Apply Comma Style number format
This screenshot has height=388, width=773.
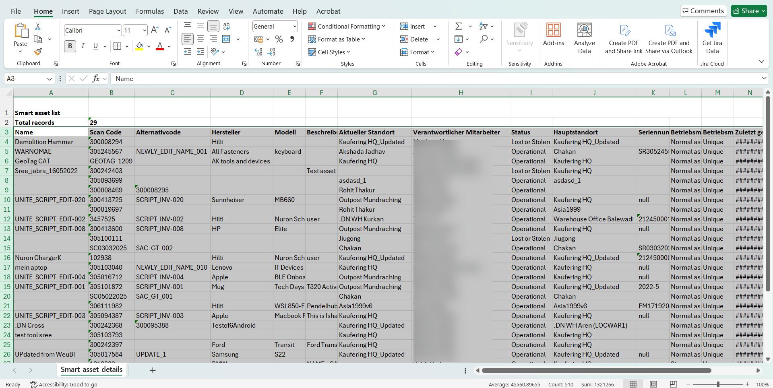point(292,39)
